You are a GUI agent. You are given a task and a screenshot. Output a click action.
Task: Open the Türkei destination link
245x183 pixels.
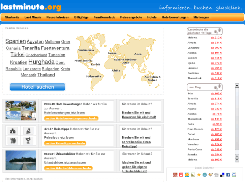18,54
